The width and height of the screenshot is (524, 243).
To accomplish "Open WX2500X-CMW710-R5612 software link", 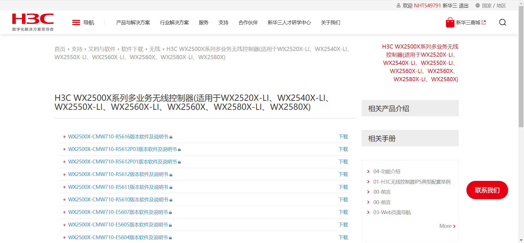I will [118, 174].
